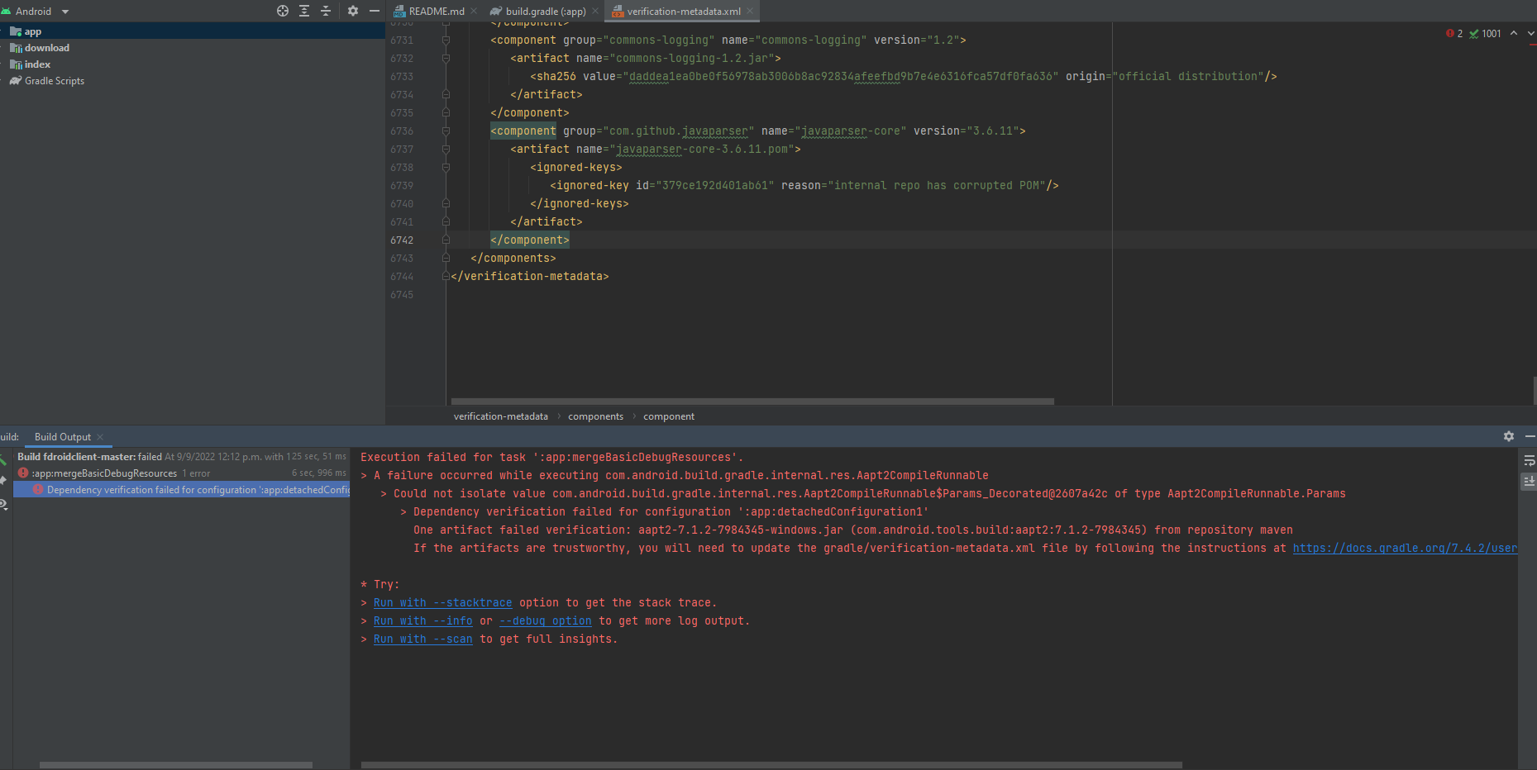This screenshot has width=1537, height=770.
Task: Open the docs.gradle.org link
Action: [1404, 549]
